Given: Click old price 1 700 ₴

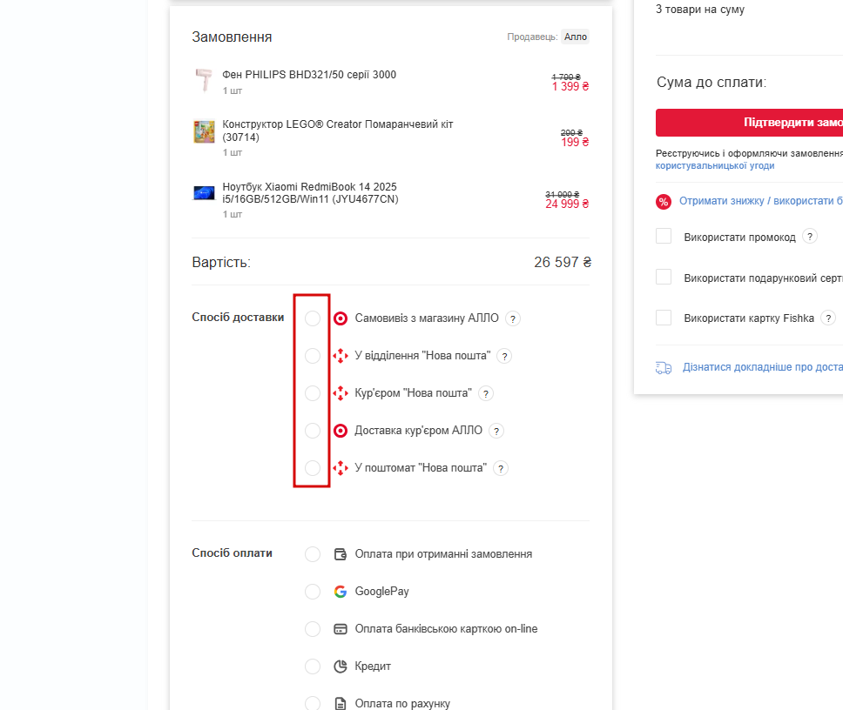Looking at the screenshot, I should [566, 77].
